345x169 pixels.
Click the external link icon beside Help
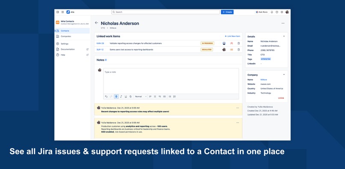coord(87,55)
